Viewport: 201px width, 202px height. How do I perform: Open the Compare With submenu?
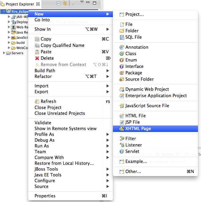70,158
